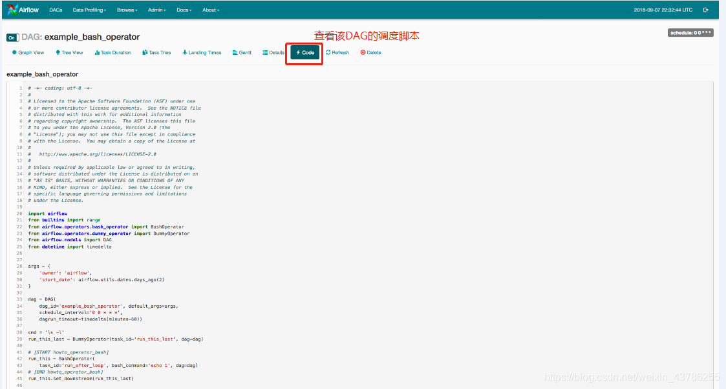This screenshot has width=726, height=389.
Task: Click the dagrun_timeout code line
Action: [91, 319]
